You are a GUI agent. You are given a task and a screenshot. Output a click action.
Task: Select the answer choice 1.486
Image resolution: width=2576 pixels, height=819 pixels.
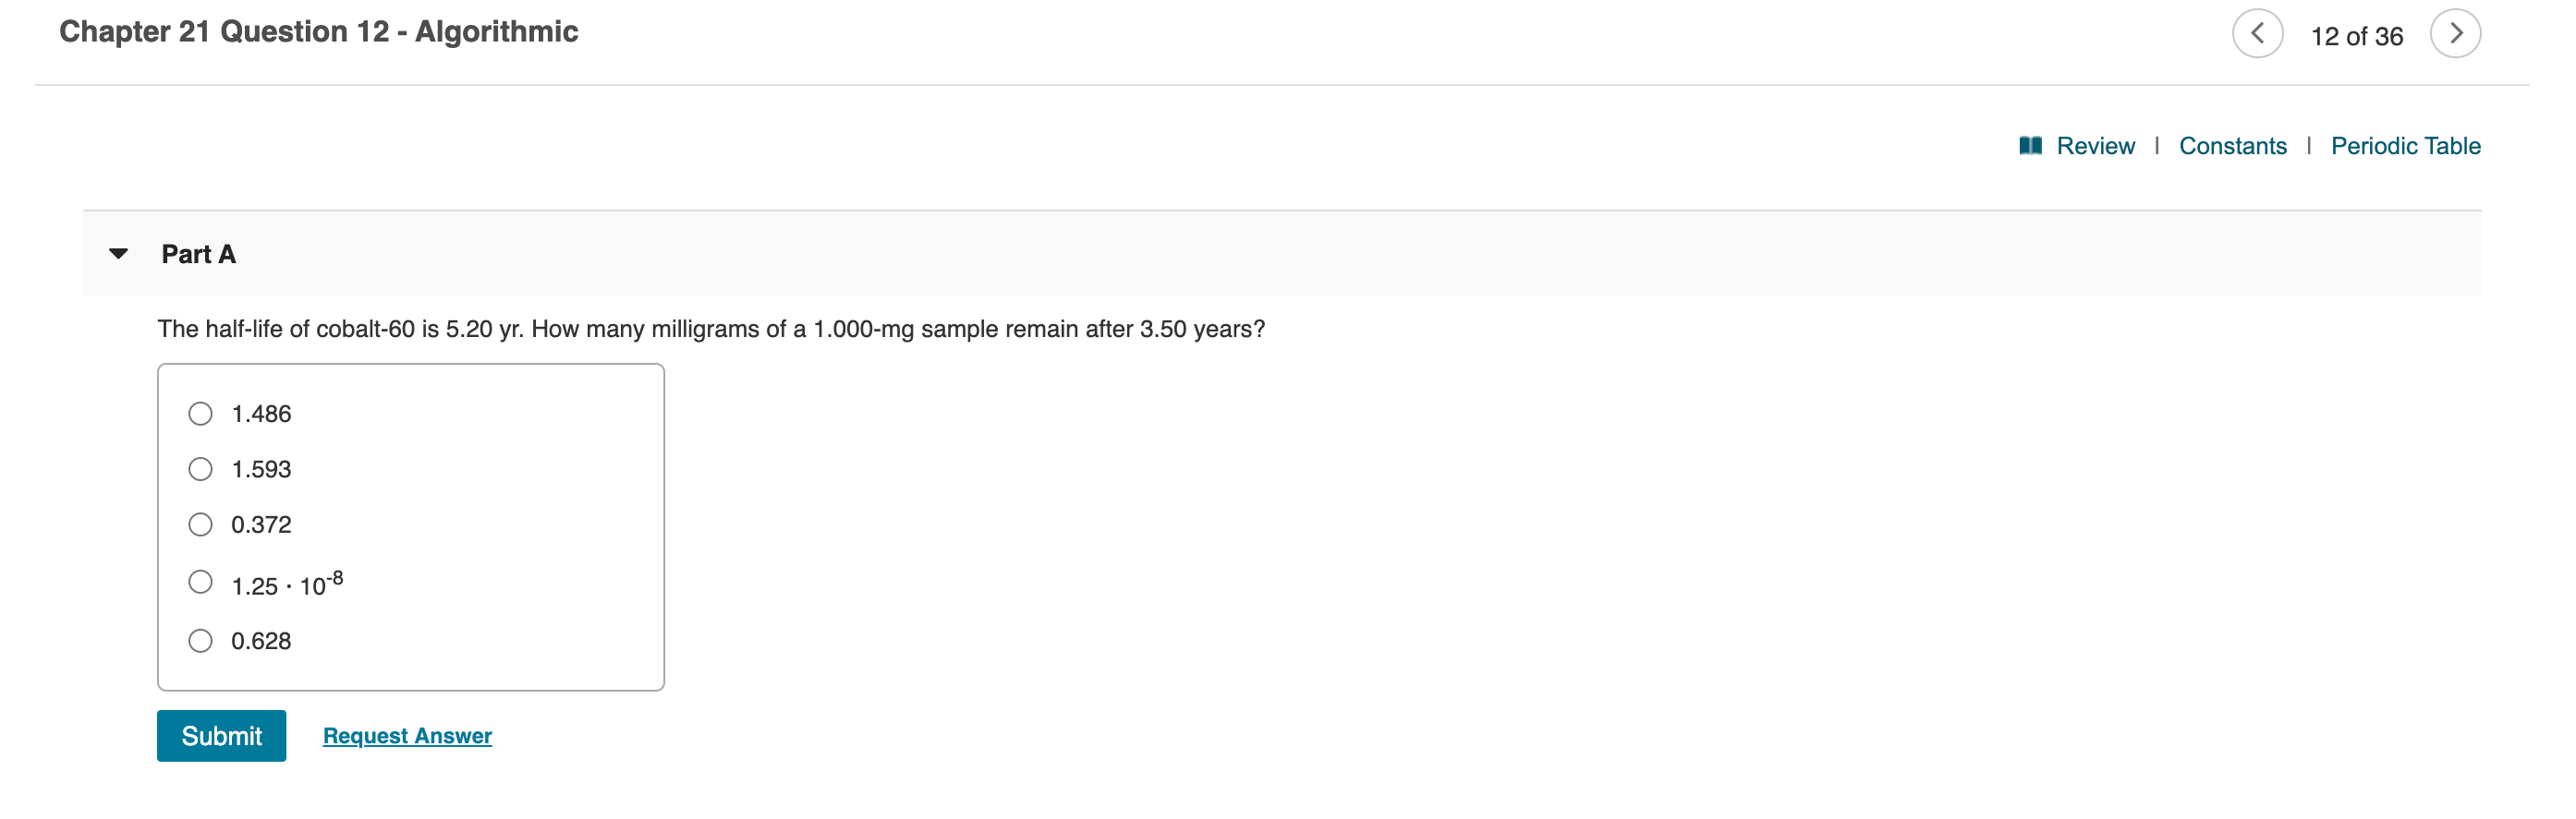[201, 413]
